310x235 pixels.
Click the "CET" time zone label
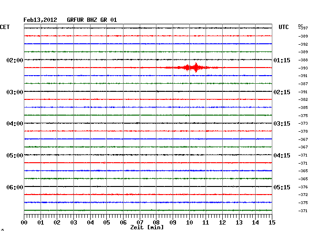click(x=5, y=27)
